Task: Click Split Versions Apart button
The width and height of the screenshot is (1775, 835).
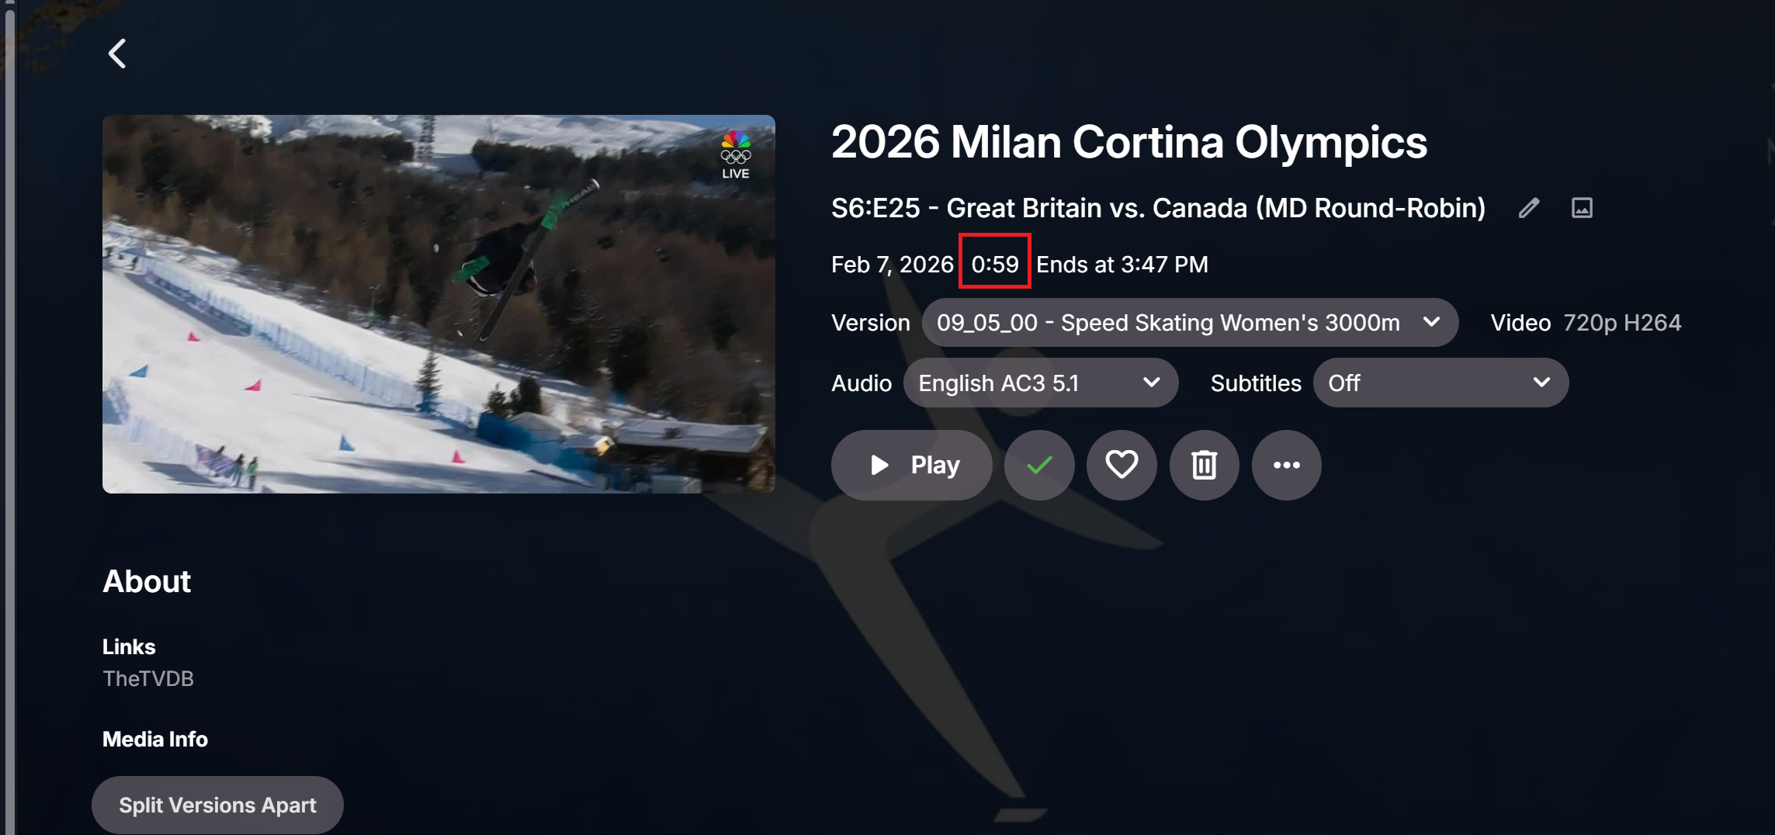Action: (217, 805)
